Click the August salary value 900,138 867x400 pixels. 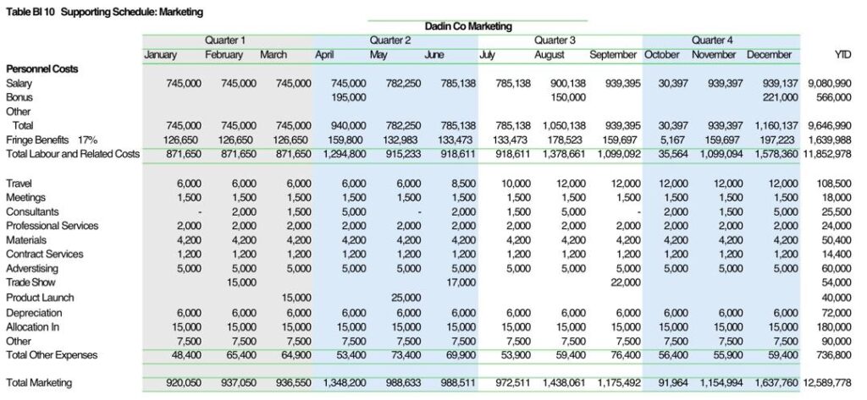click(x=568, y=84)
